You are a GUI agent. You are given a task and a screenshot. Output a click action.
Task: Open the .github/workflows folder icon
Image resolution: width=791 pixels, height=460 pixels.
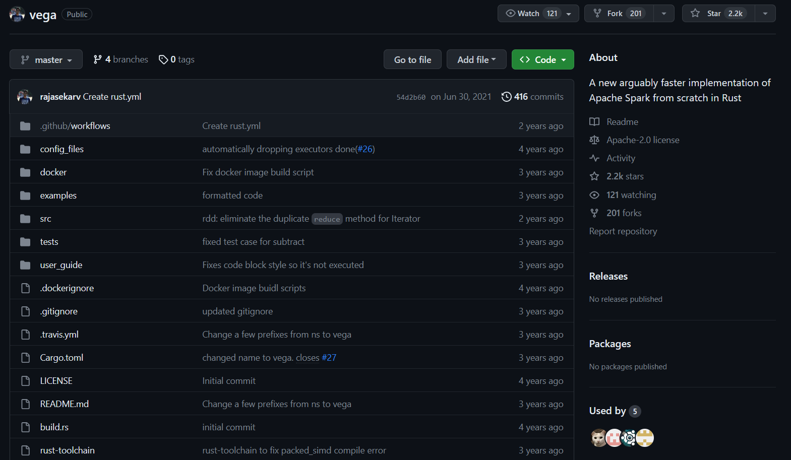tap(25, 126)
